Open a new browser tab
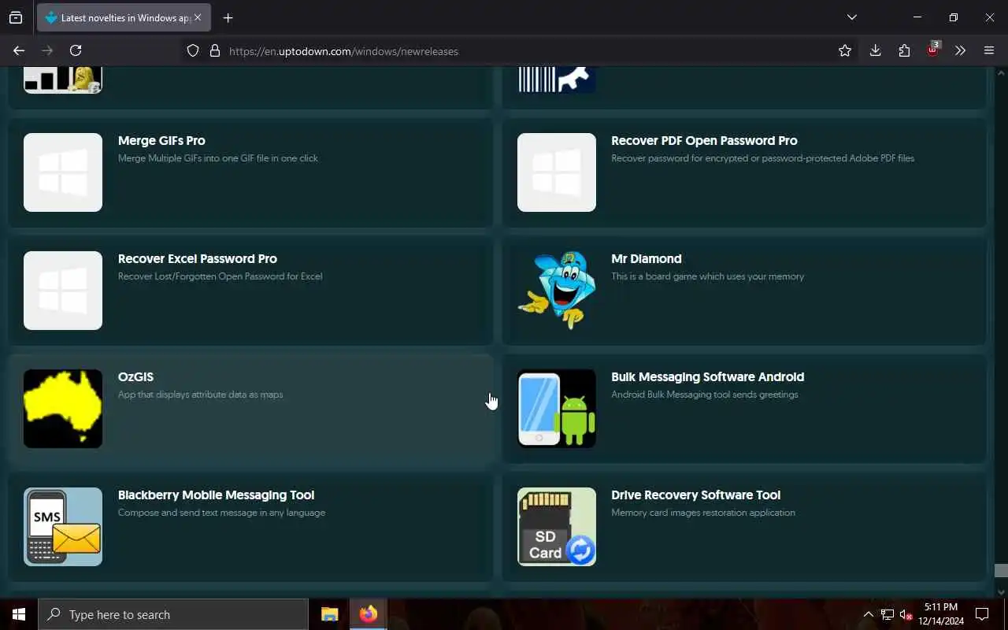Image resolution: width=1008 pixels, height=630 pixels. click(x=228, y=17)
